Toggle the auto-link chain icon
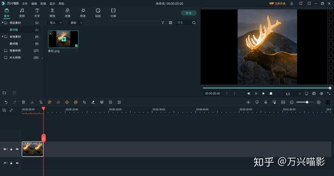This screenshot has width=334, height=176. [11, 110]
